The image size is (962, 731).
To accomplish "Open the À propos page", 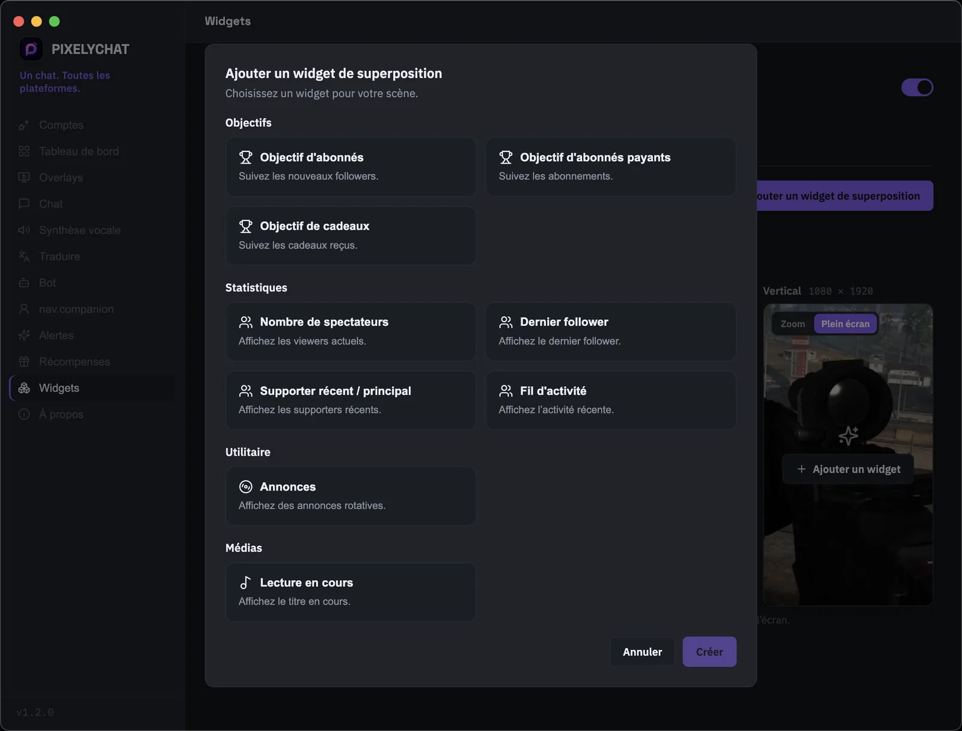I will pos(93,414).
